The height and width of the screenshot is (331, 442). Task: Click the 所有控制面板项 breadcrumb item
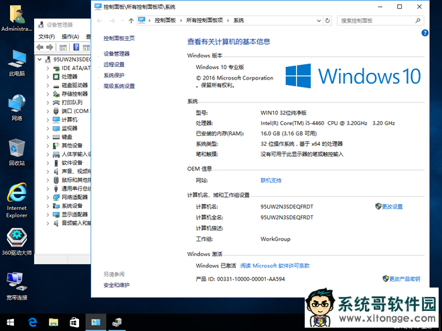coord(204,21)
